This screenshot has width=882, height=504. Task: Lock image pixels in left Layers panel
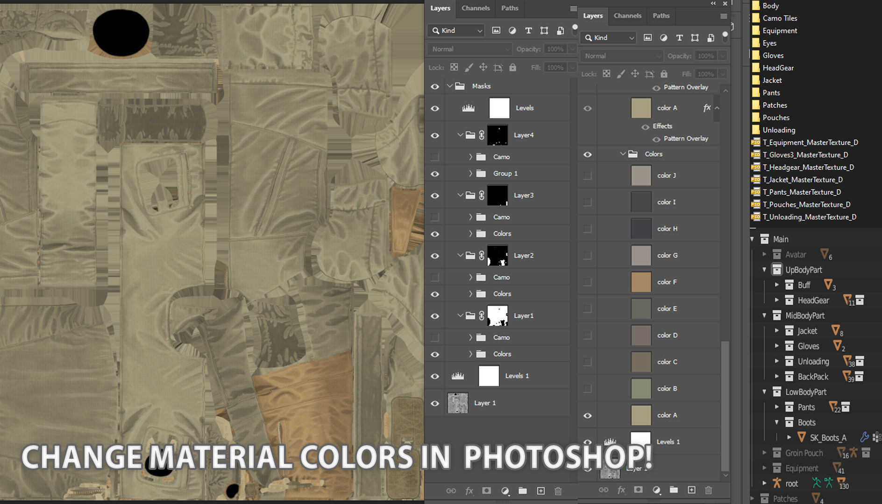tap(469, 67)
